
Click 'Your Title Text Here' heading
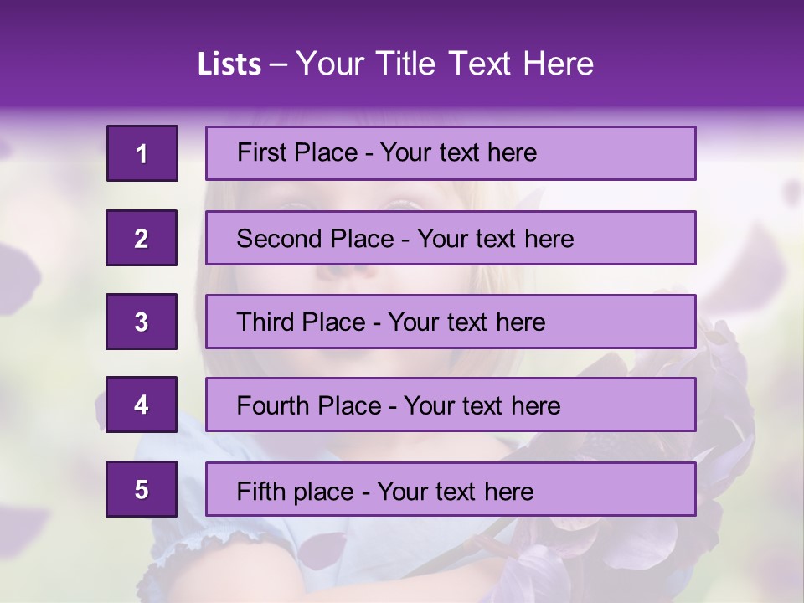(x=445, y=64)
